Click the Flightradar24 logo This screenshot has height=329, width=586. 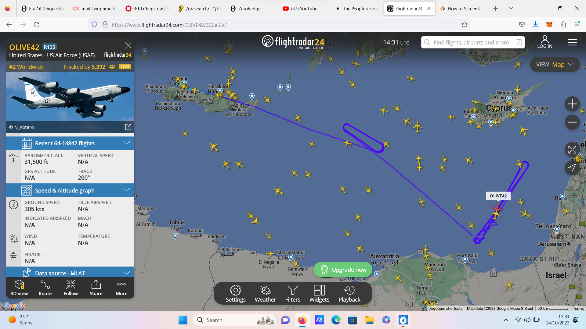point(293,42)
